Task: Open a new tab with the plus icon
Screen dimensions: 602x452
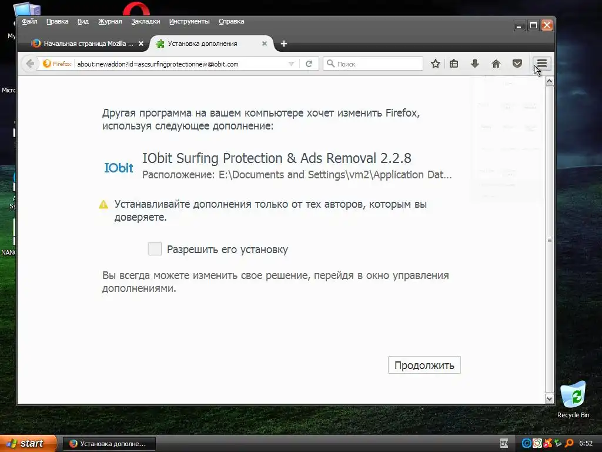Action: (284, 44)
